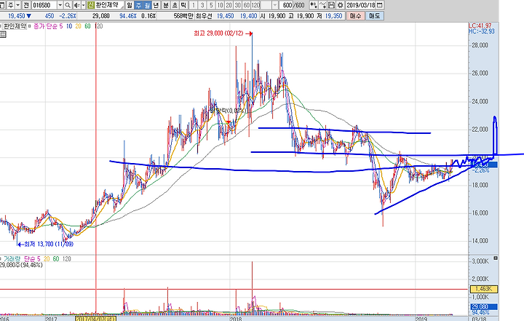
Task: Click the speaker sound icon
Action: 76,5
